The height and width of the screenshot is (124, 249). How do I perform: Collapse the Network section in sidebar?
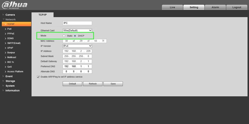[x=10, y=19]
